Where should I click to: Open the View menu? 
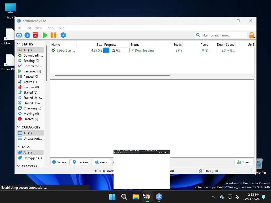coord(38,28)
